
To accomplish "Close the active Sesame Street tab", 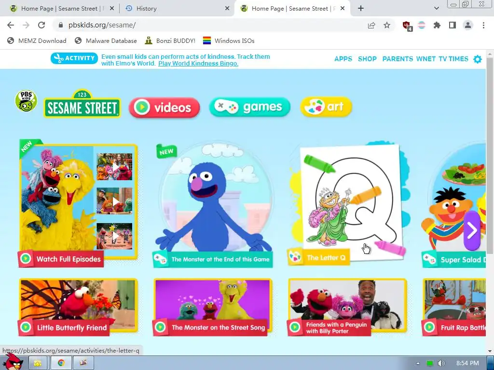I will pos(343,9).
